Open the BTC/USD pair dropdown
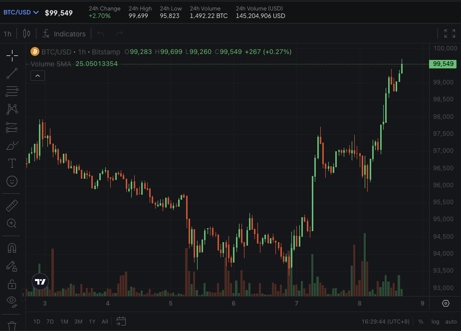461x331 pixels. (21, 12)
